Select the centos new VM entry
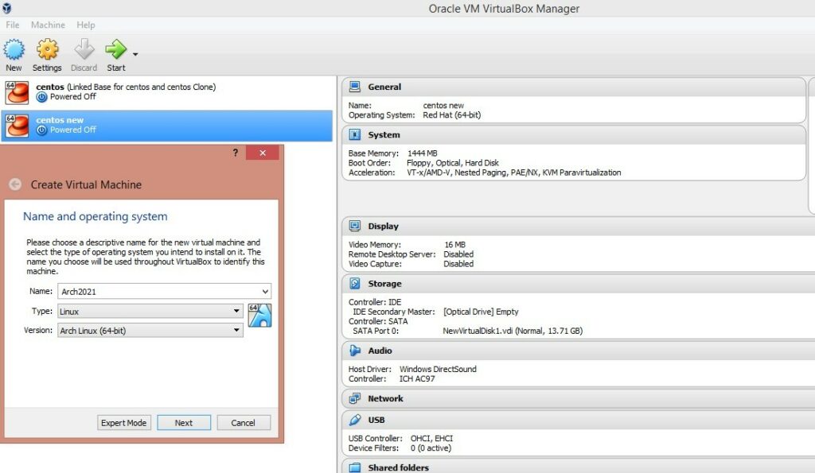Image resolution: width=815 pixels, height=473 pixels. 167,126
